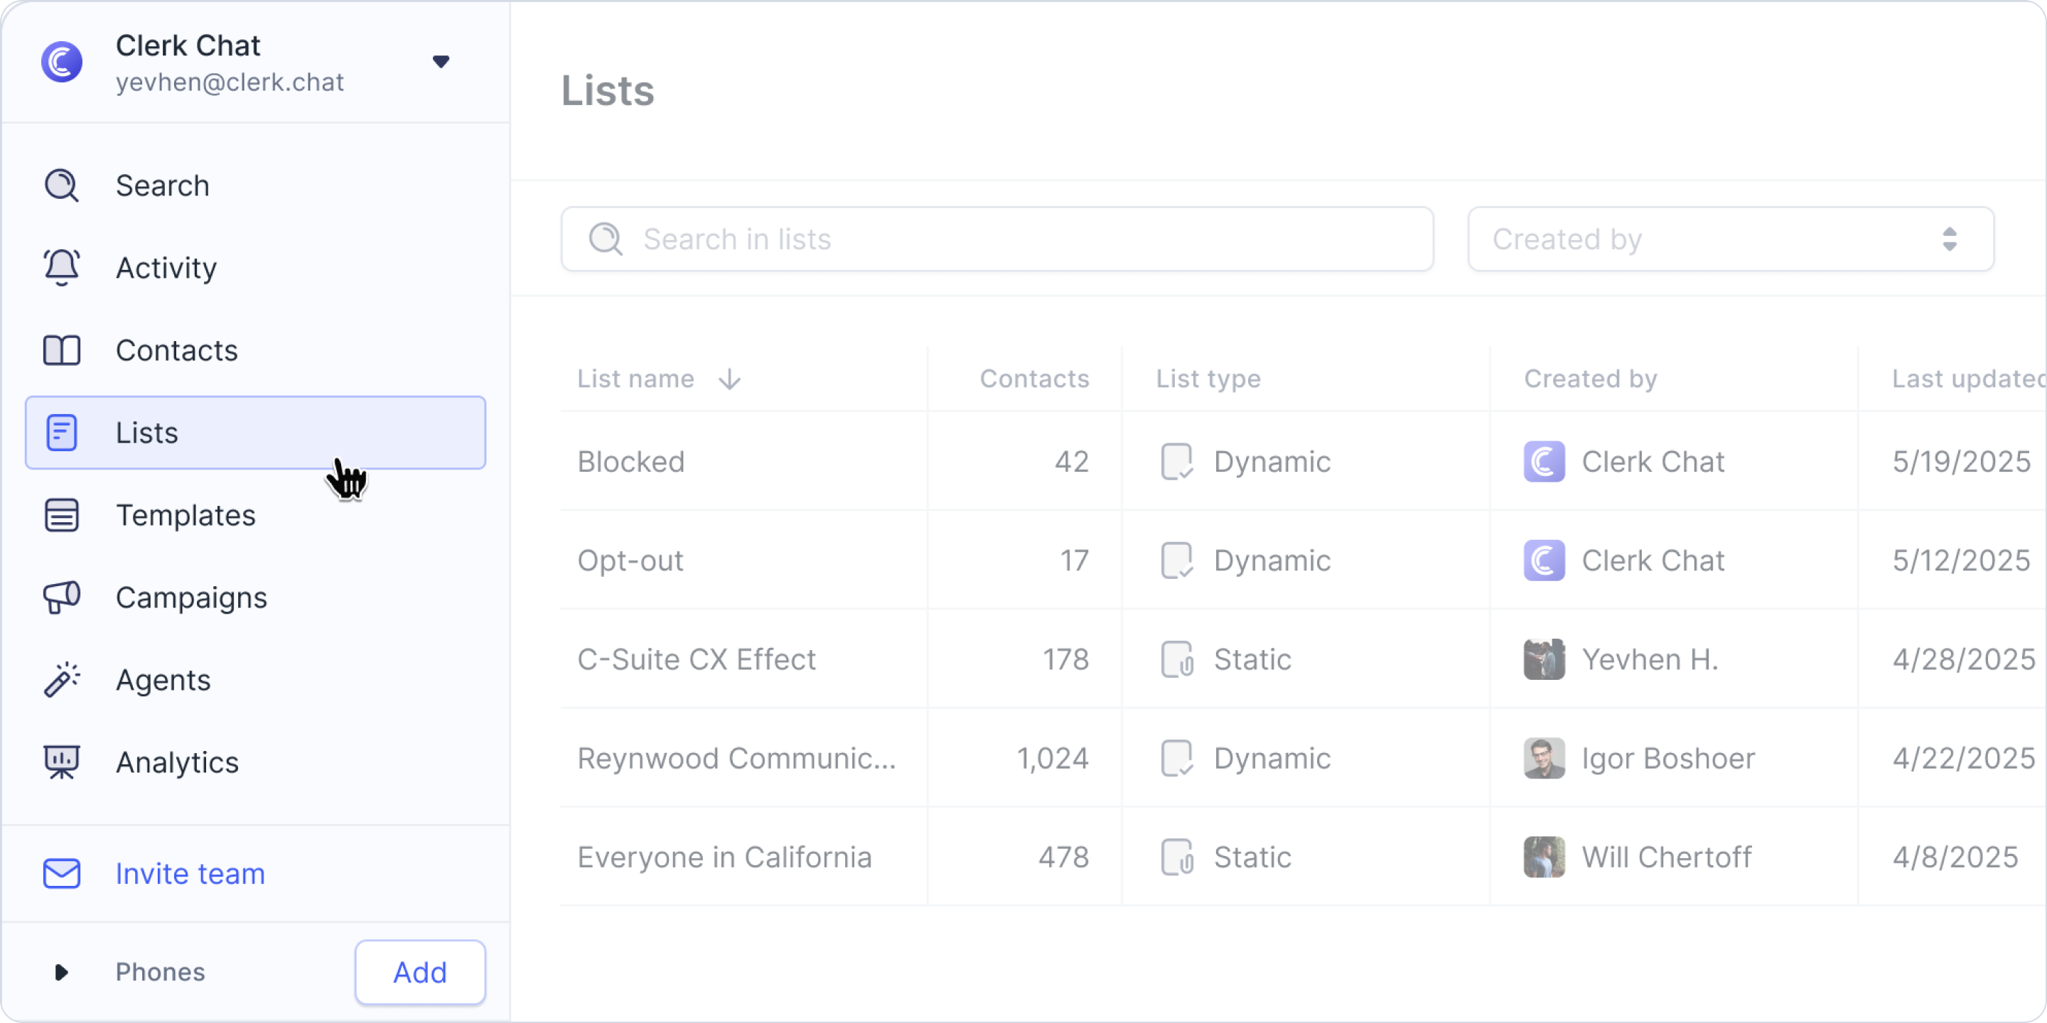Open Campaigns megaphone icon

[x=62, y=597]
